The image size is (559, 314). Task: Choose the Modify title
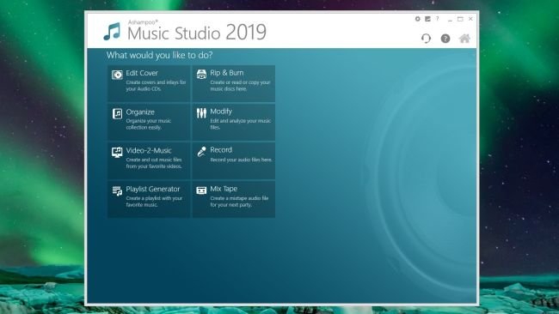point(221,112)
